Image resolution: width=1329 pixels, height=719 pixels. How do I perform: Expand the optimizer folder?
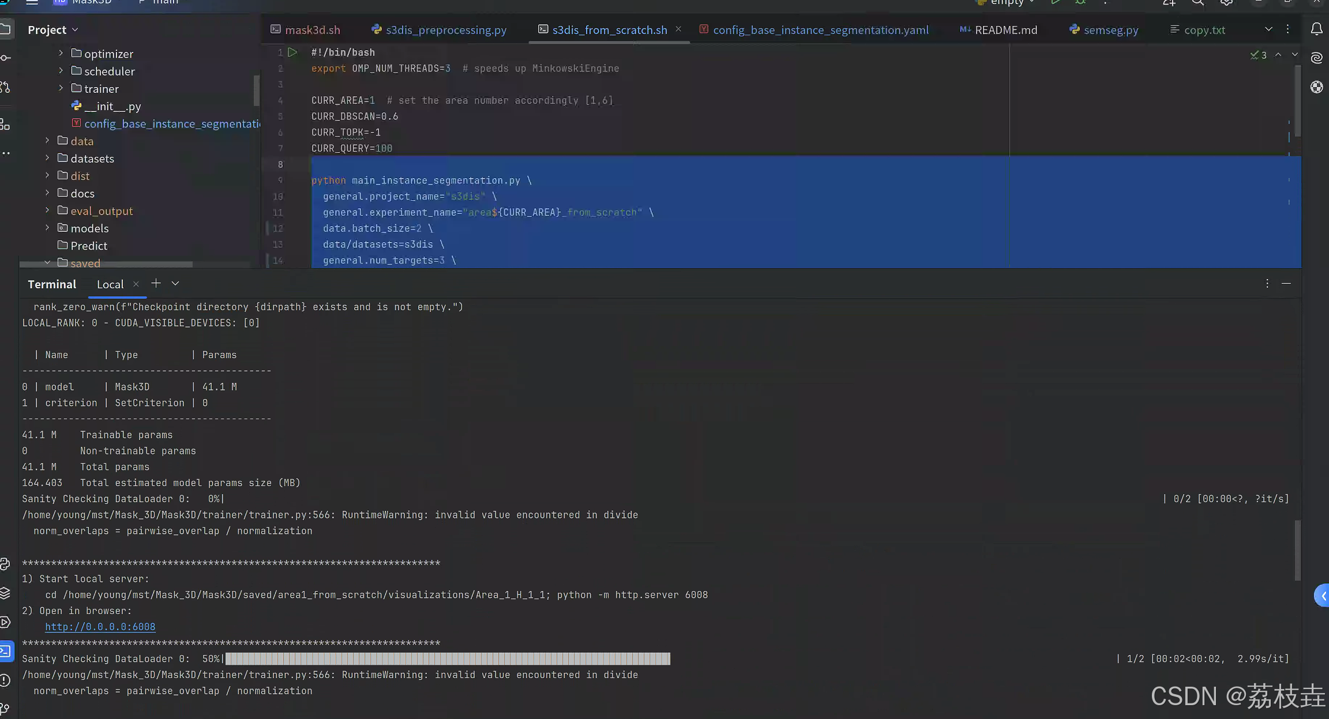tap(61, 53)
